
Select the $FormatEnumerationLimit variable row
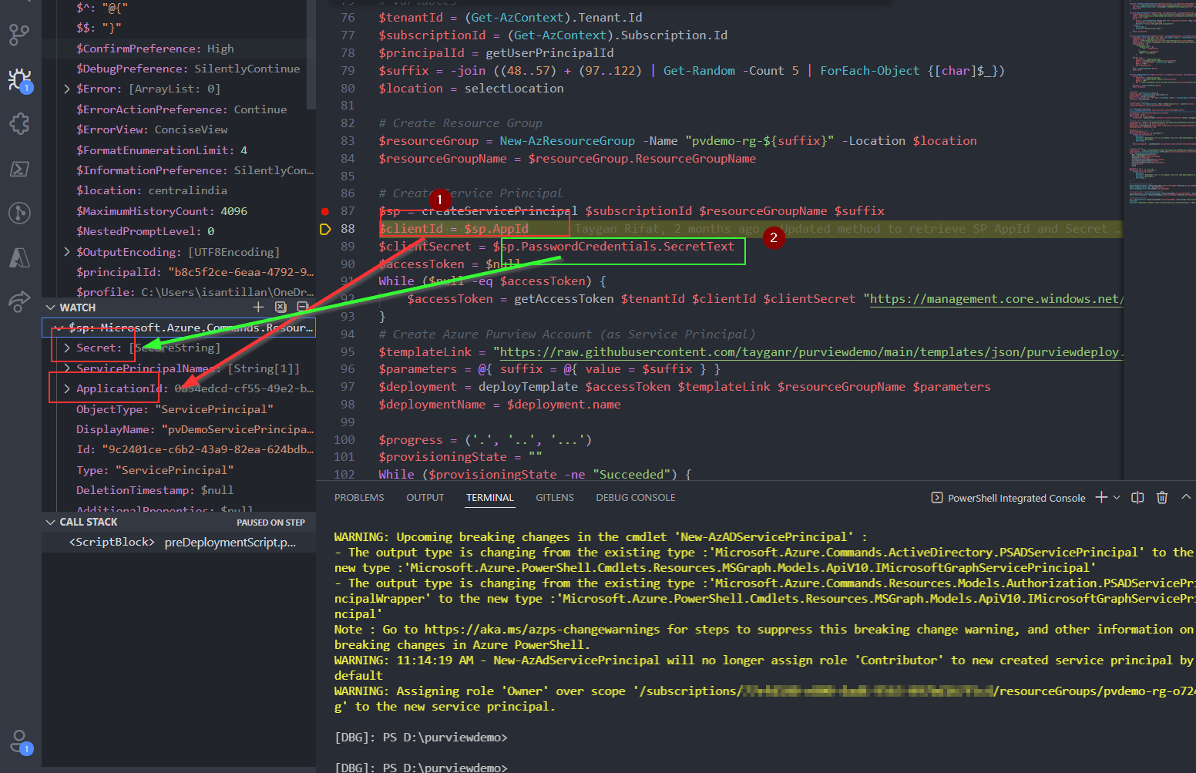[x=179, y=150]
